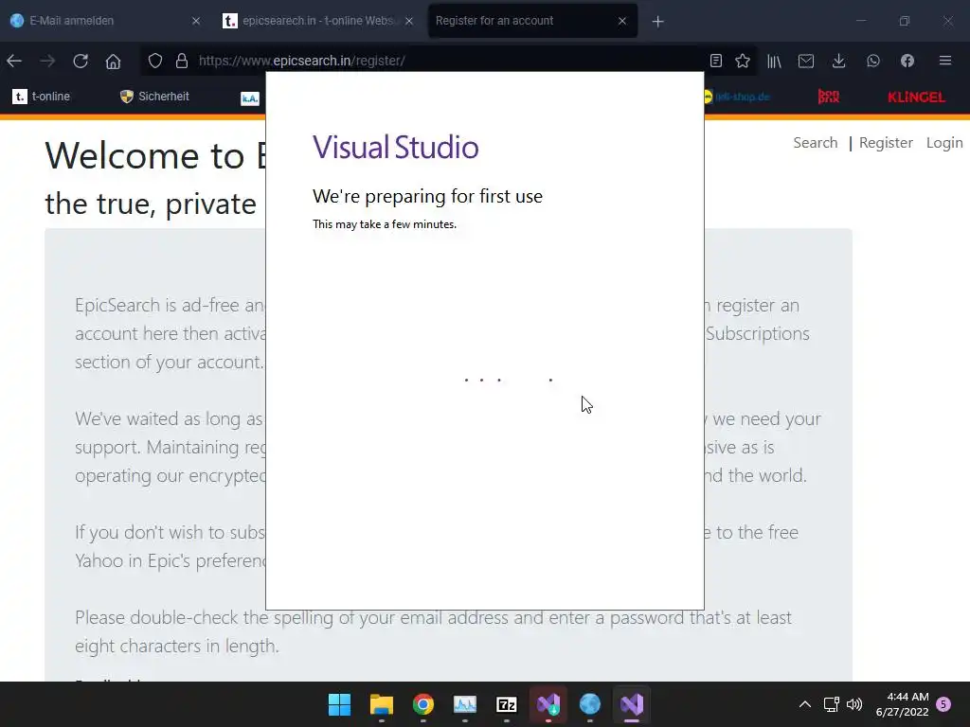Click the WhatsApp toolbar icon
The image size is (970, 727).
pos(872,61)
